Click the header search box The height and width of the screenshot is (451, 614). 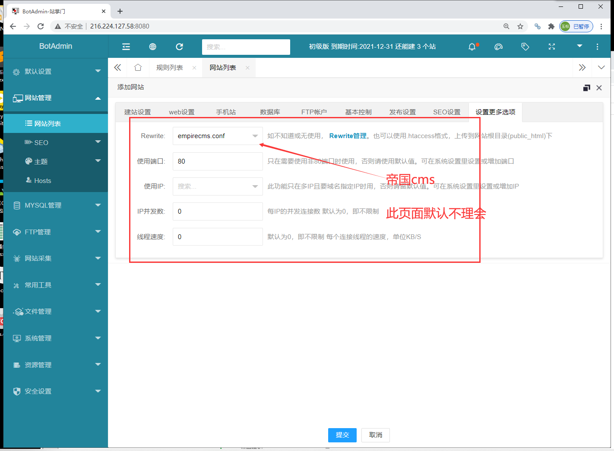pyautogui.click(x=246, y=47)
